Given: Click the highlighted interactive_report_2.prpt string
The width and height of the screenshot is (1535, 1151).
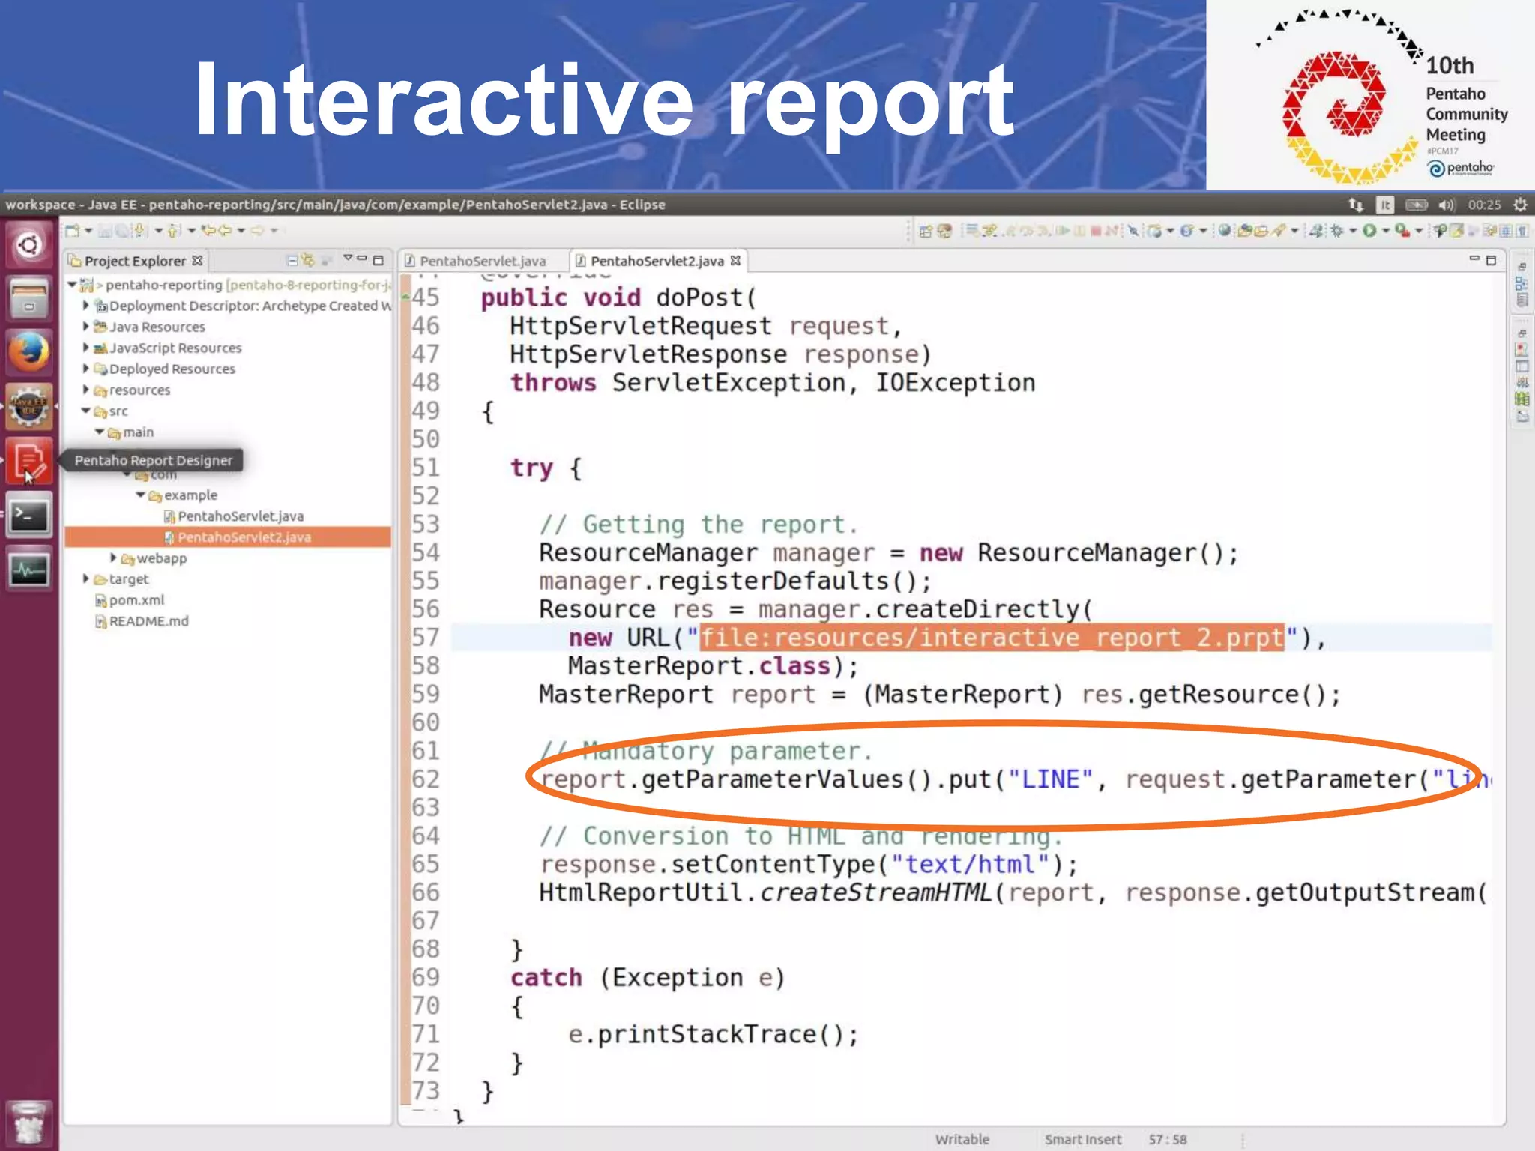Looking at the screenshot, I should pos(992,638).
